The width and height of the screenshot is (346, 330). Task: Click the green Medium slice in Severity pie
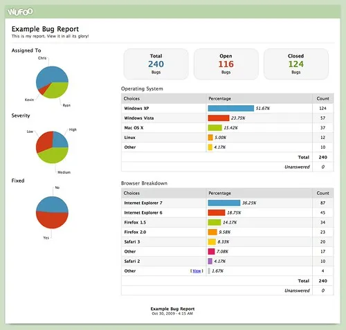pos(53,155)
